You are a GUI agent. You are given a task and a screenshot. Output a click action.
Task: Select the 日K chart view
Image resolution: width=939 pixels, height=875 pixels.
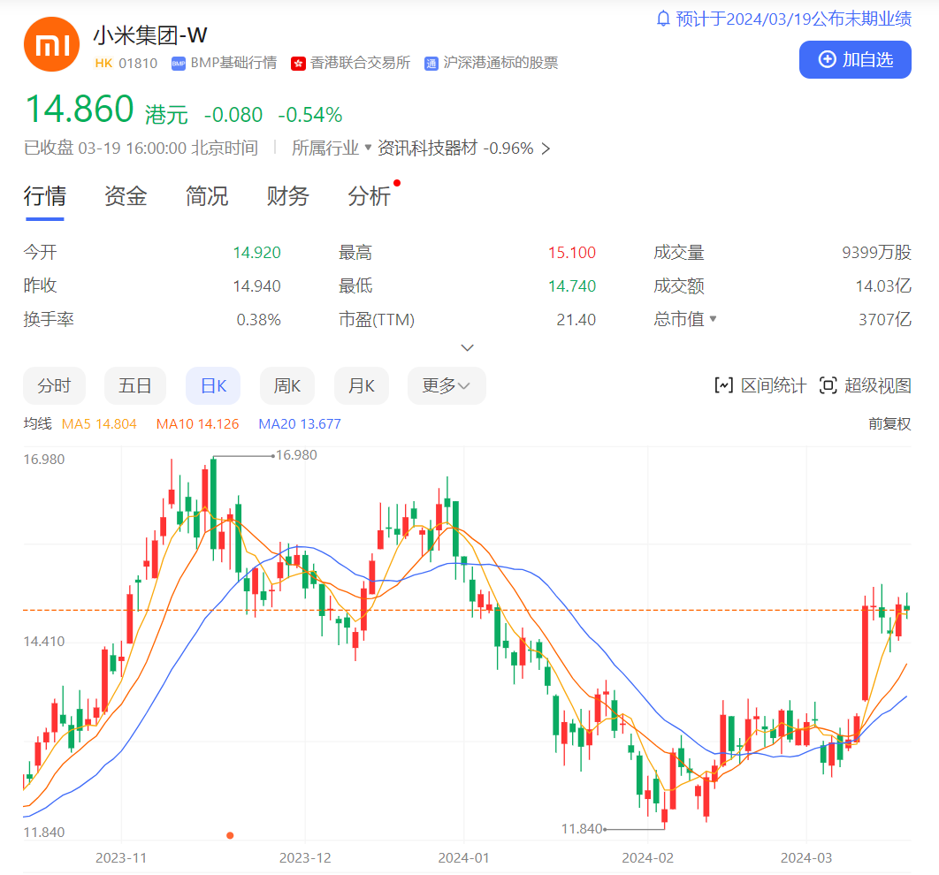[213, 386]
